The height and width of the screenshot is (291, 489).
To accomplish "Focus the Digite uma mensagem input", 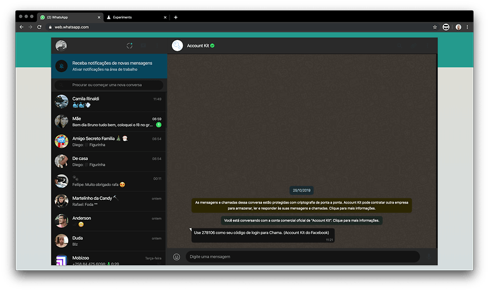I will (303, 257).
